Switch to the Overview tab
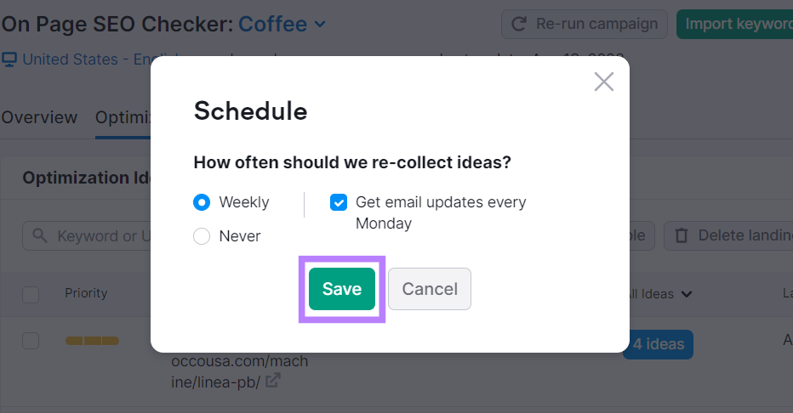This screenshot has width=793, height=413. tap(39, 117)
